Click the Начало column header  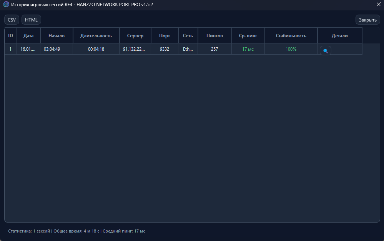[57, 36]
